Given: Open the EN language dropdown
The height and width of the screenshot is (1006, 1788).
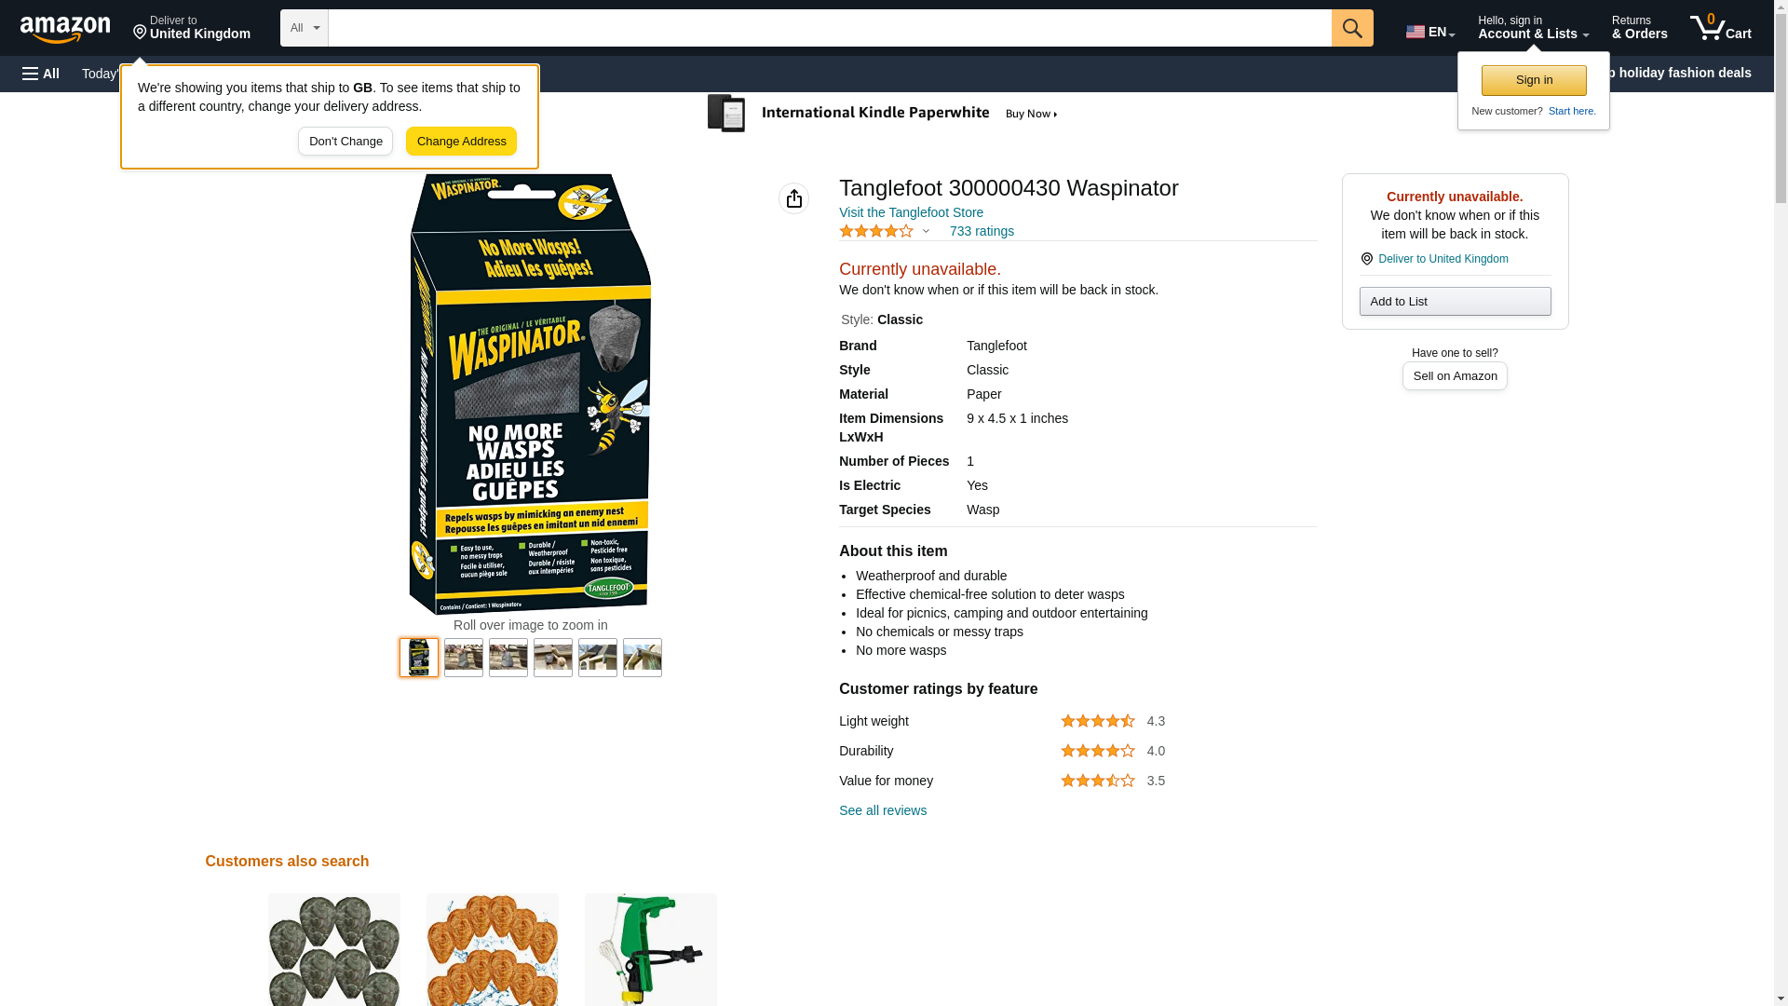Looking at the screenshot, I should tap(1429, 32).
